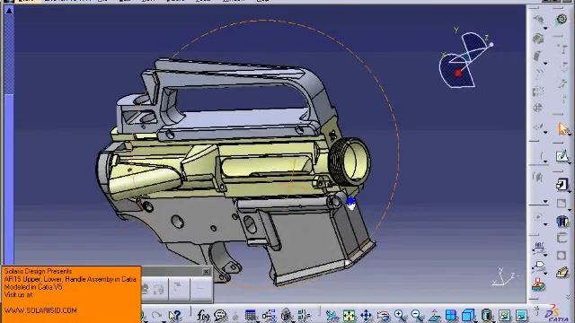Click the undo arrow in bottom toolbar
Viewport: 575px width, 323px height.
156,316
